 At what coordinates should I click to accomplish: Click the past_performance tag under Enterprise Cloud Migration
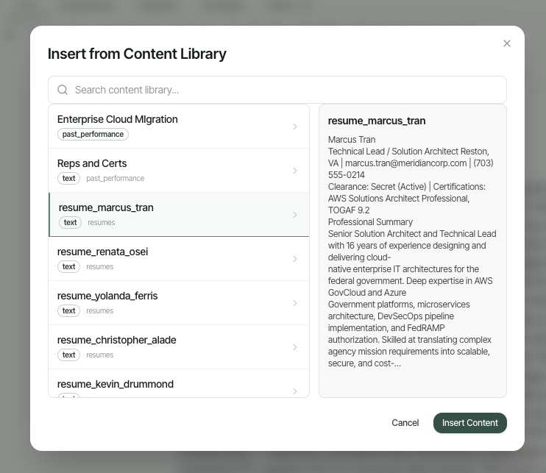coord(93,135)
